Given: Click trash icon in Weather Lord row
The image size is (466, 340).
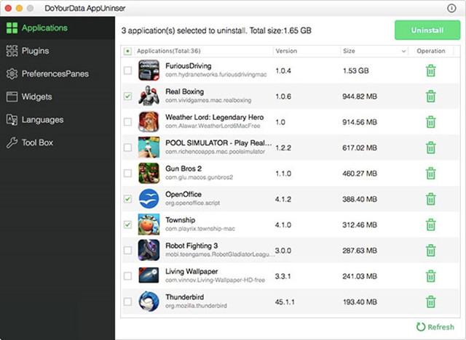Looking at the screenshot, I should [430, 122].
